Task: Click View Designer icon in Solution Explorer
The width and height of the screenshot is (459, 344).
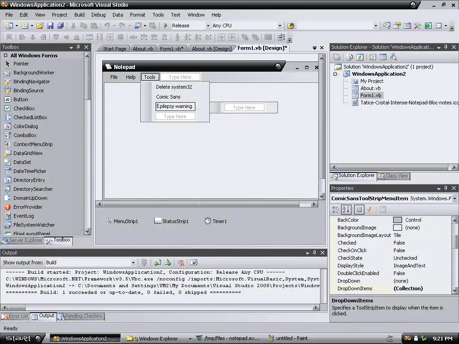Action: pos(383,57)
